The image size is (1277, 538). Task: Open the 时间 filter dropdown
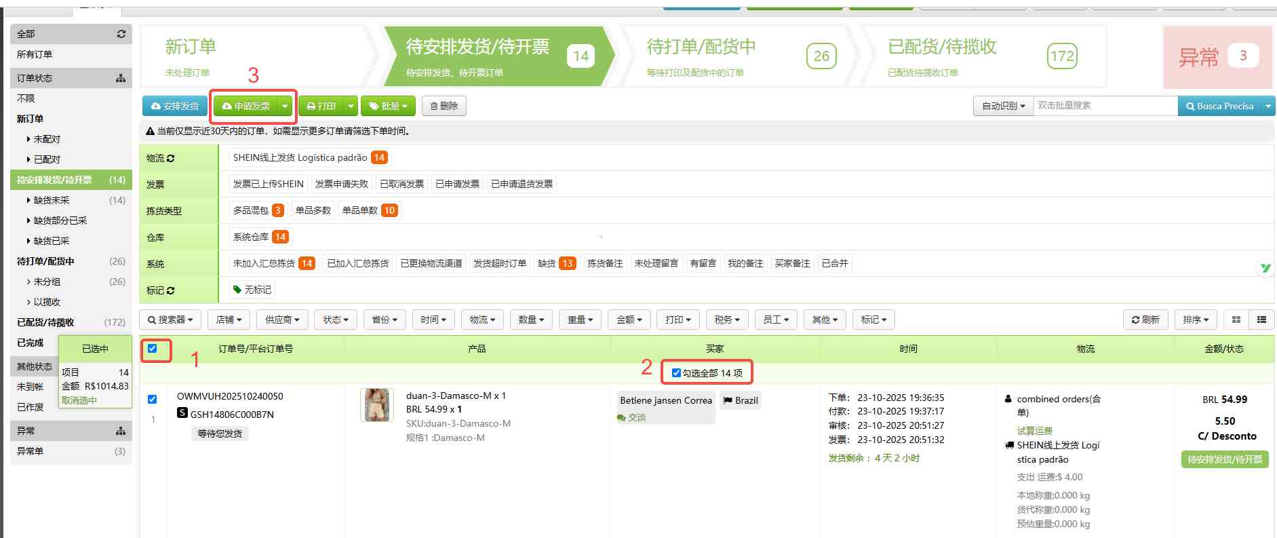[x=433, y=320]
